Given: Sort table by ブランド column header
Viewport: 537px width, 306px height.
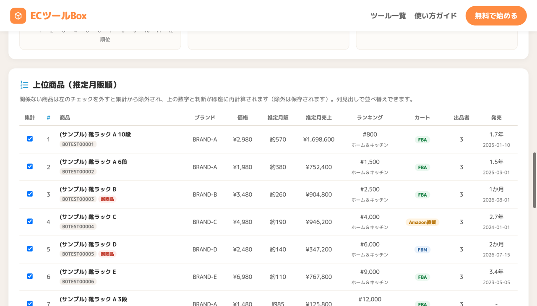Looking at the screenshot, I should [x=205, y=118].
